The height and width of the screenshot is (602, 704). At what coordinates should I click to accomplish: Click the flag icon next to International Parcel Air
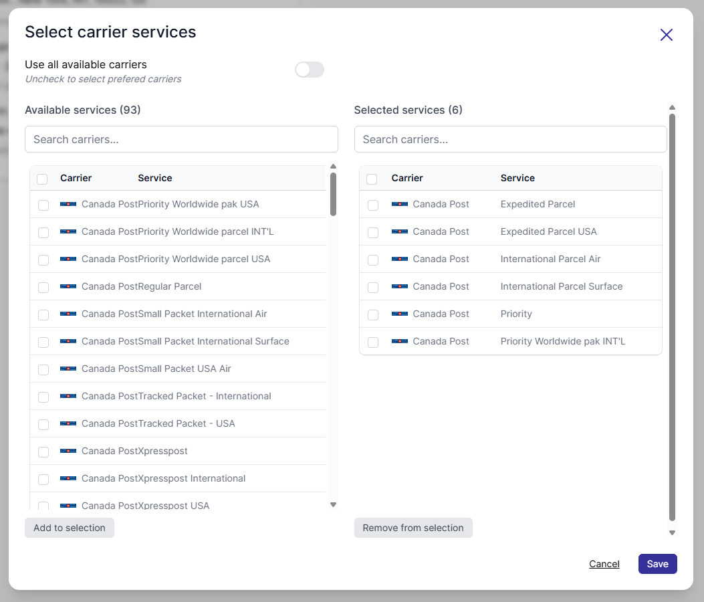(x=399, y=260)
